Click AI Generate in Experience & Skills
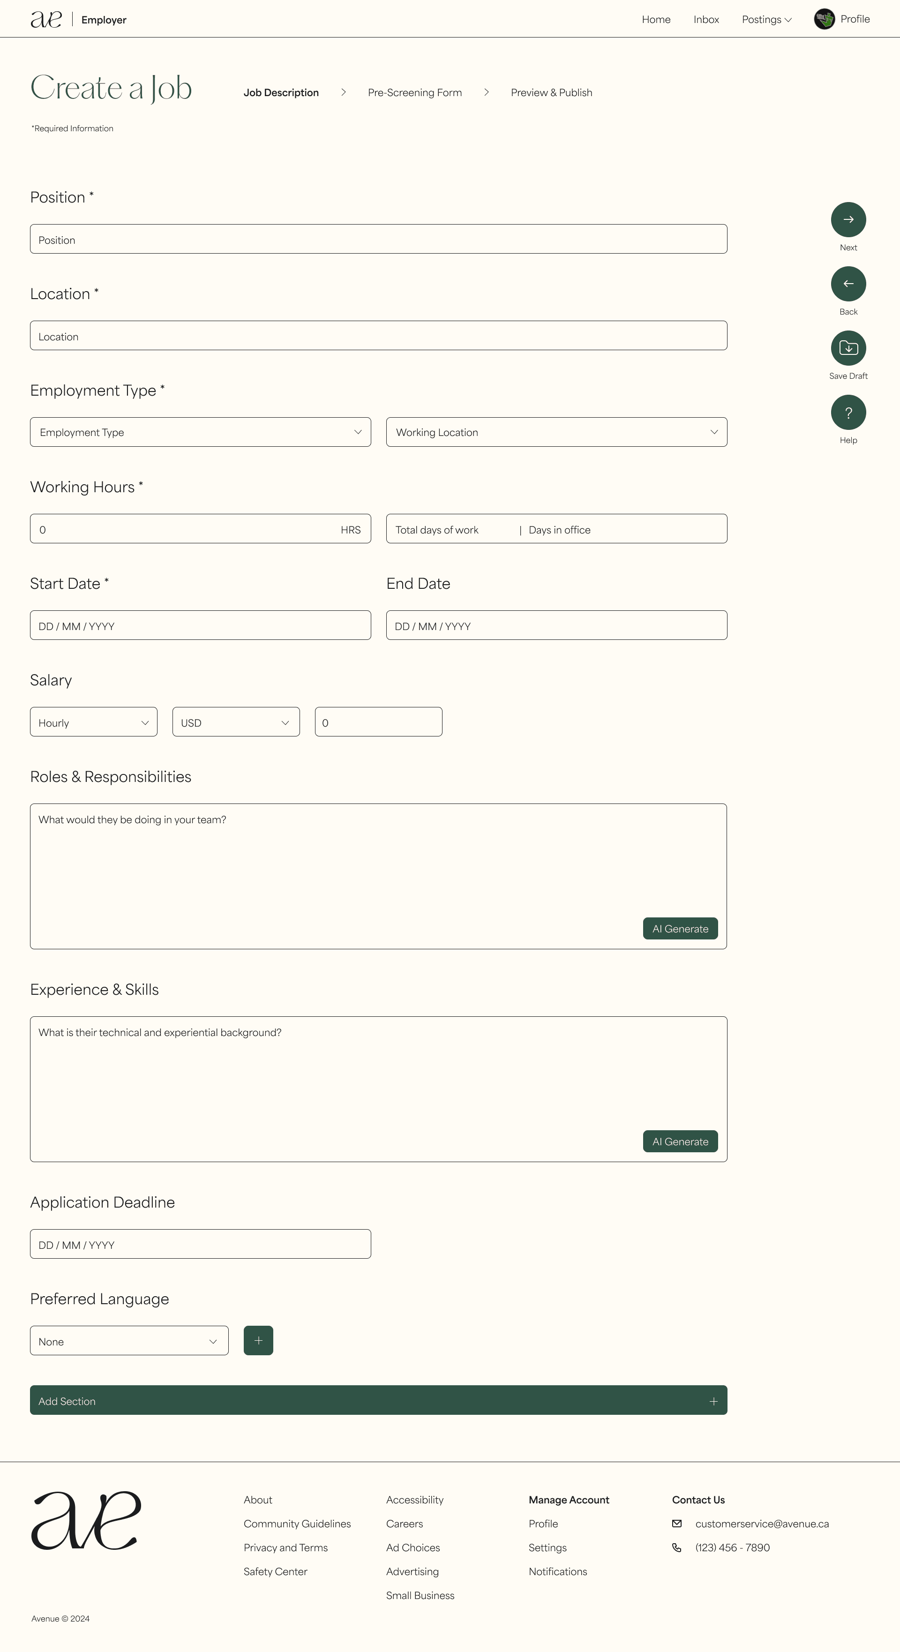 pyautogui.click(x=680, y=1141)
